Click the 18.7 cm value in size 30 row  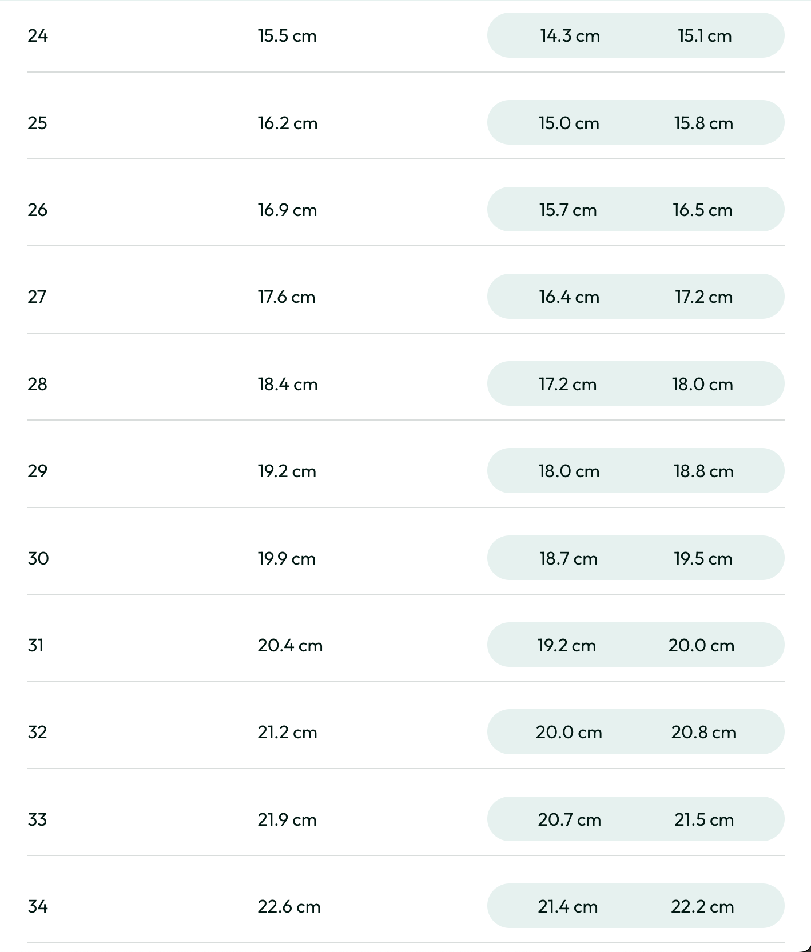click(569, 558)
